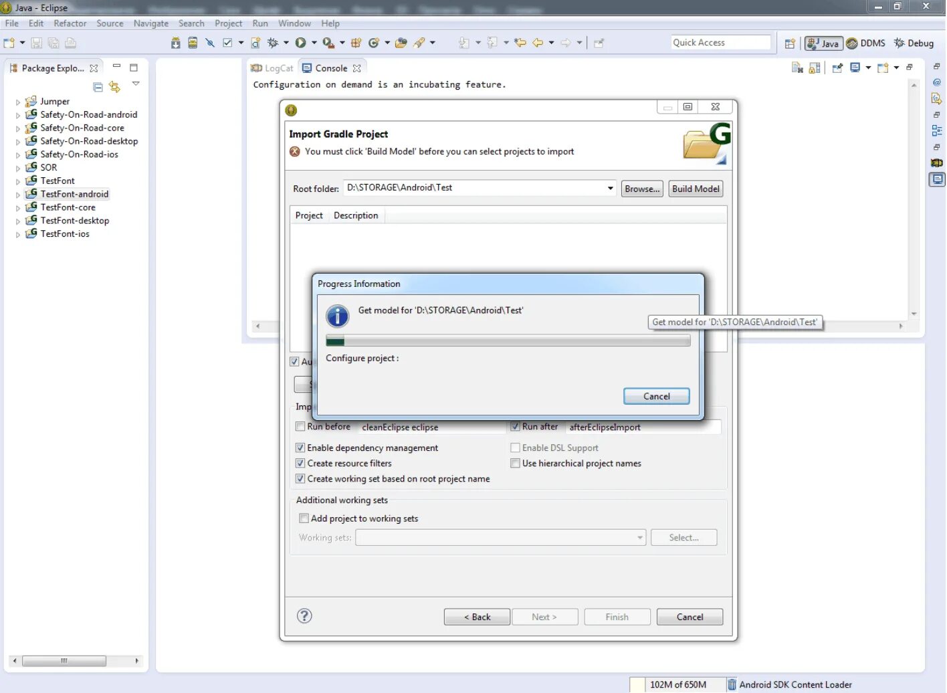Expand the Jumper project tree node

coord(18,102)
